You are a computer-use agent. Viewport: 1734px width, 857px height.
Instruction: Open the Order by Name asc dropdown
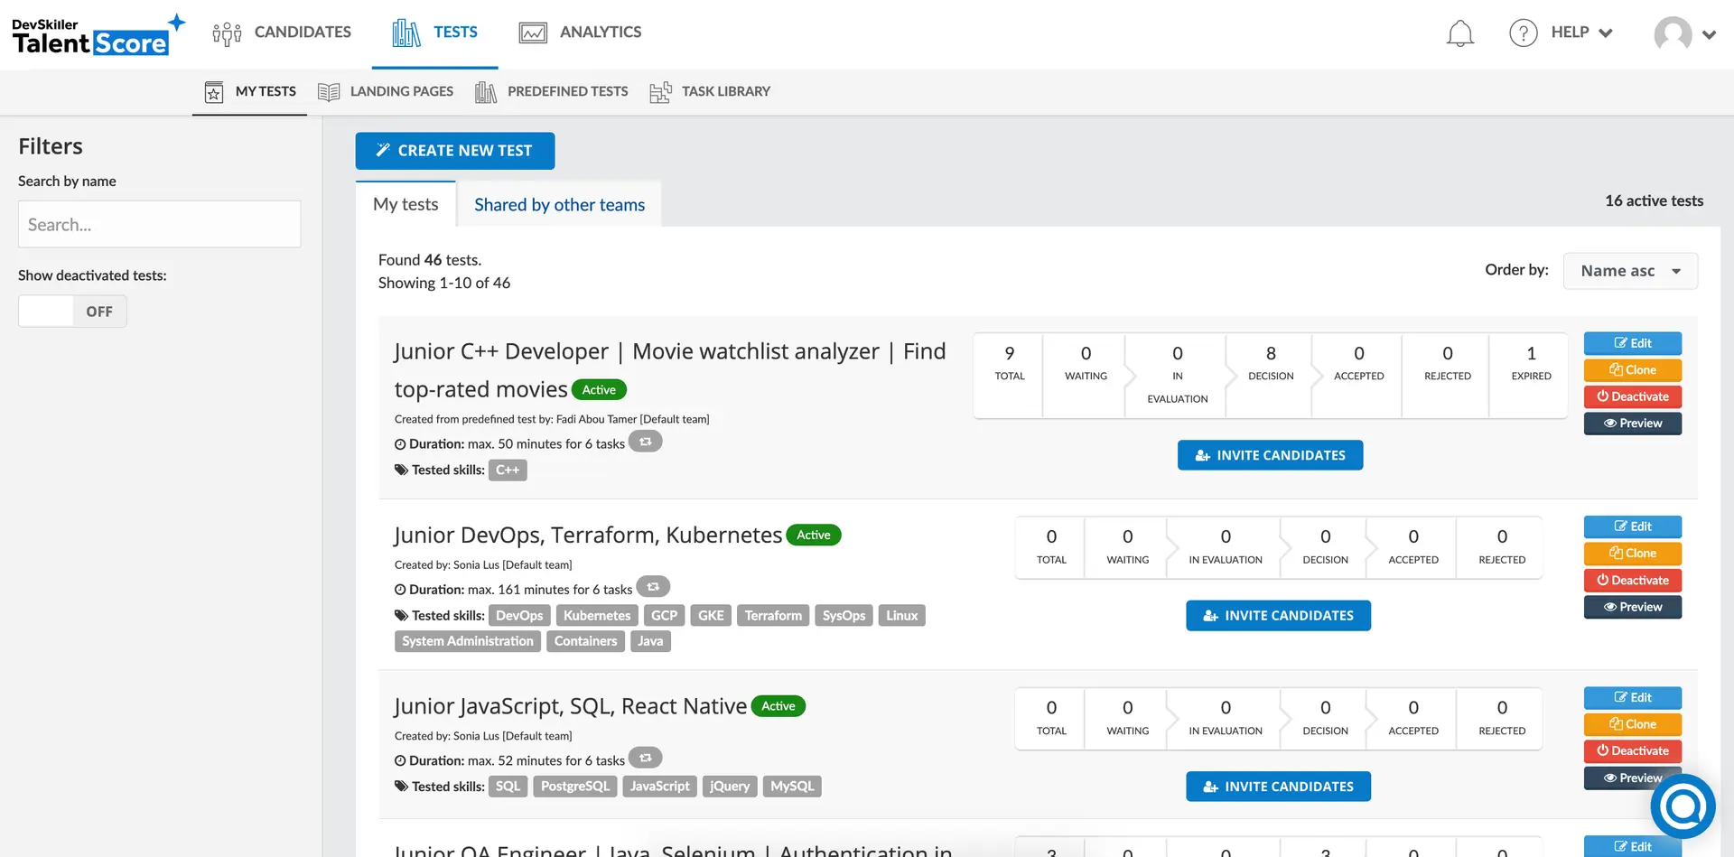(x=1629, y=271)
